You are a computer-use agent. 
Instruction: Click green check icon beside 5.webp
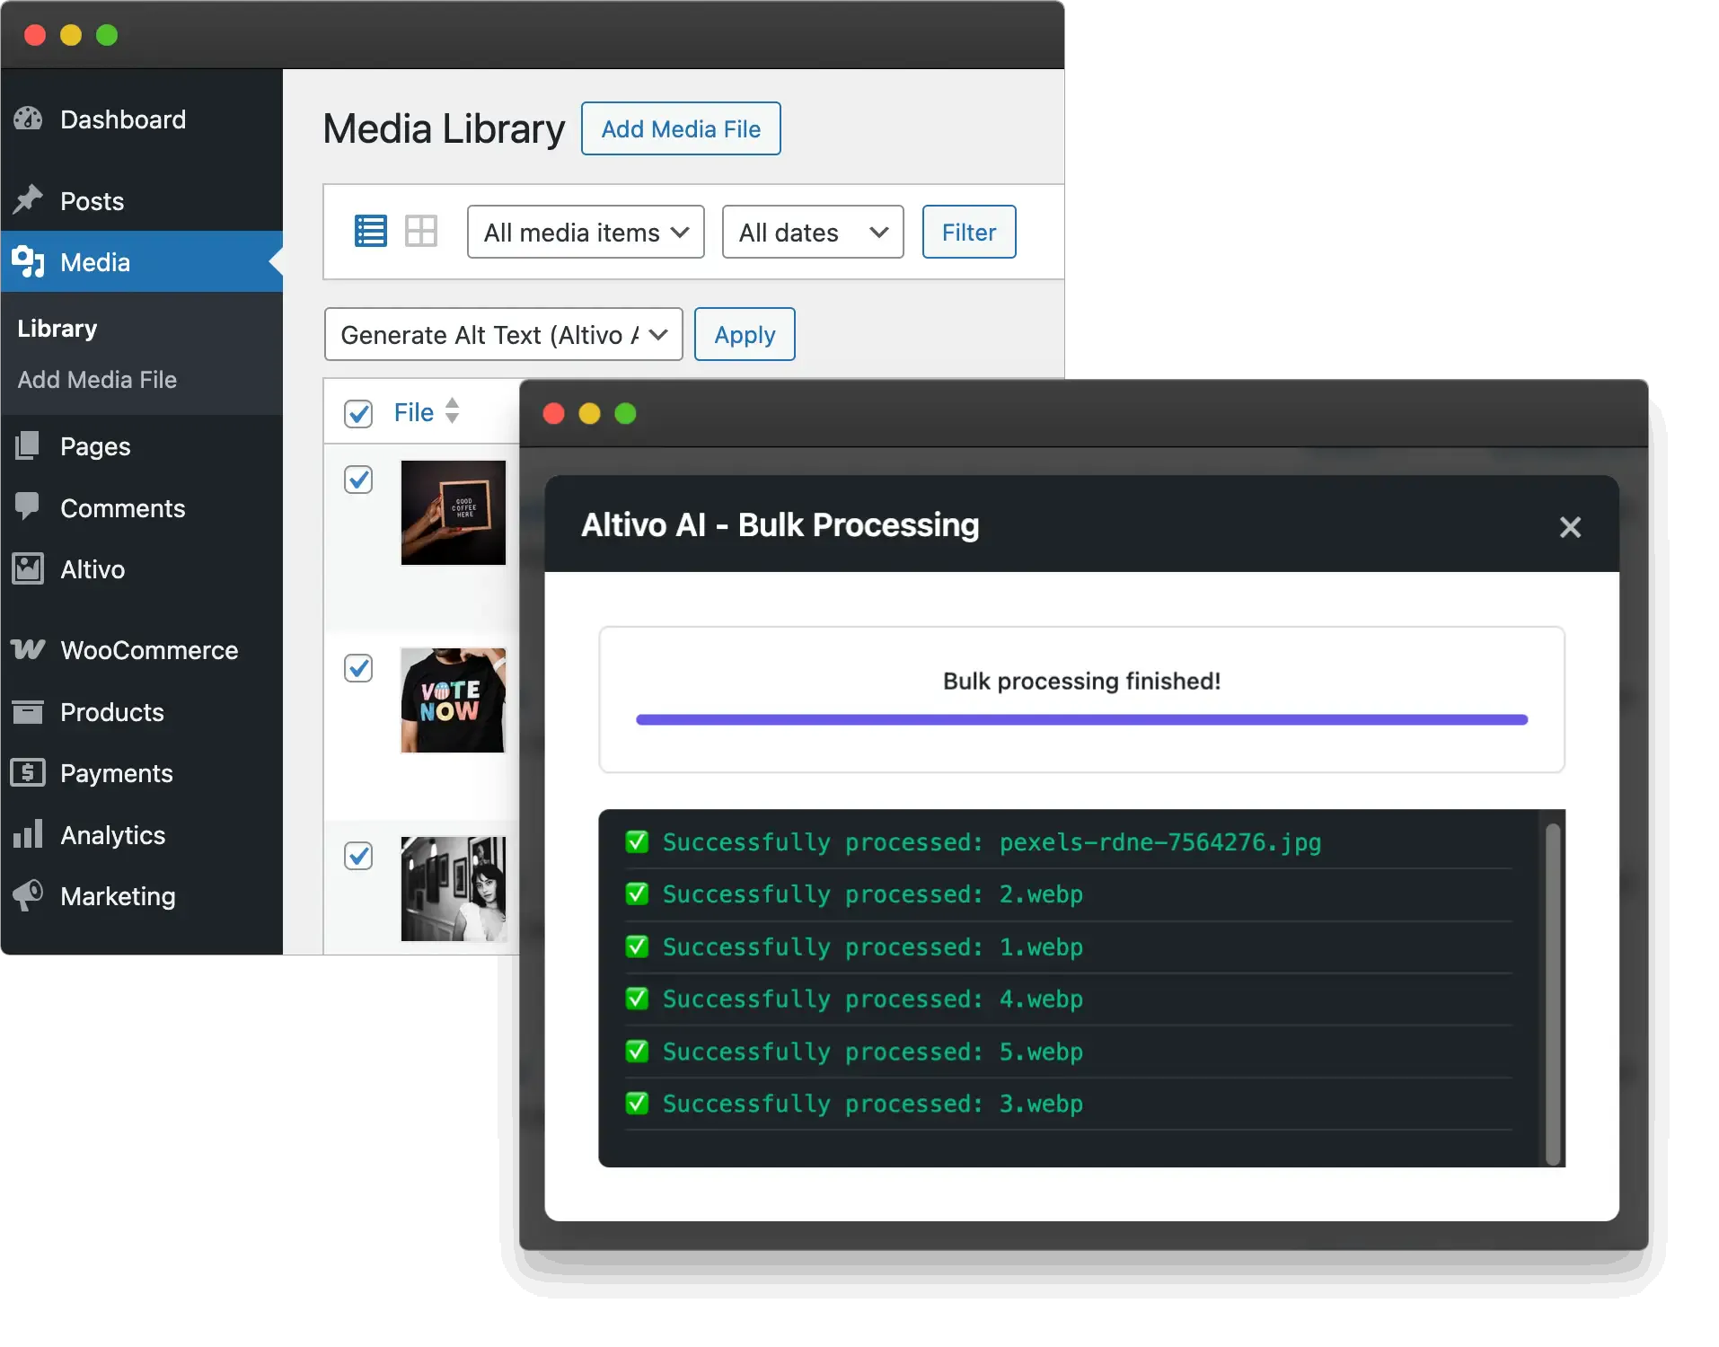(x=637, y=1052)
